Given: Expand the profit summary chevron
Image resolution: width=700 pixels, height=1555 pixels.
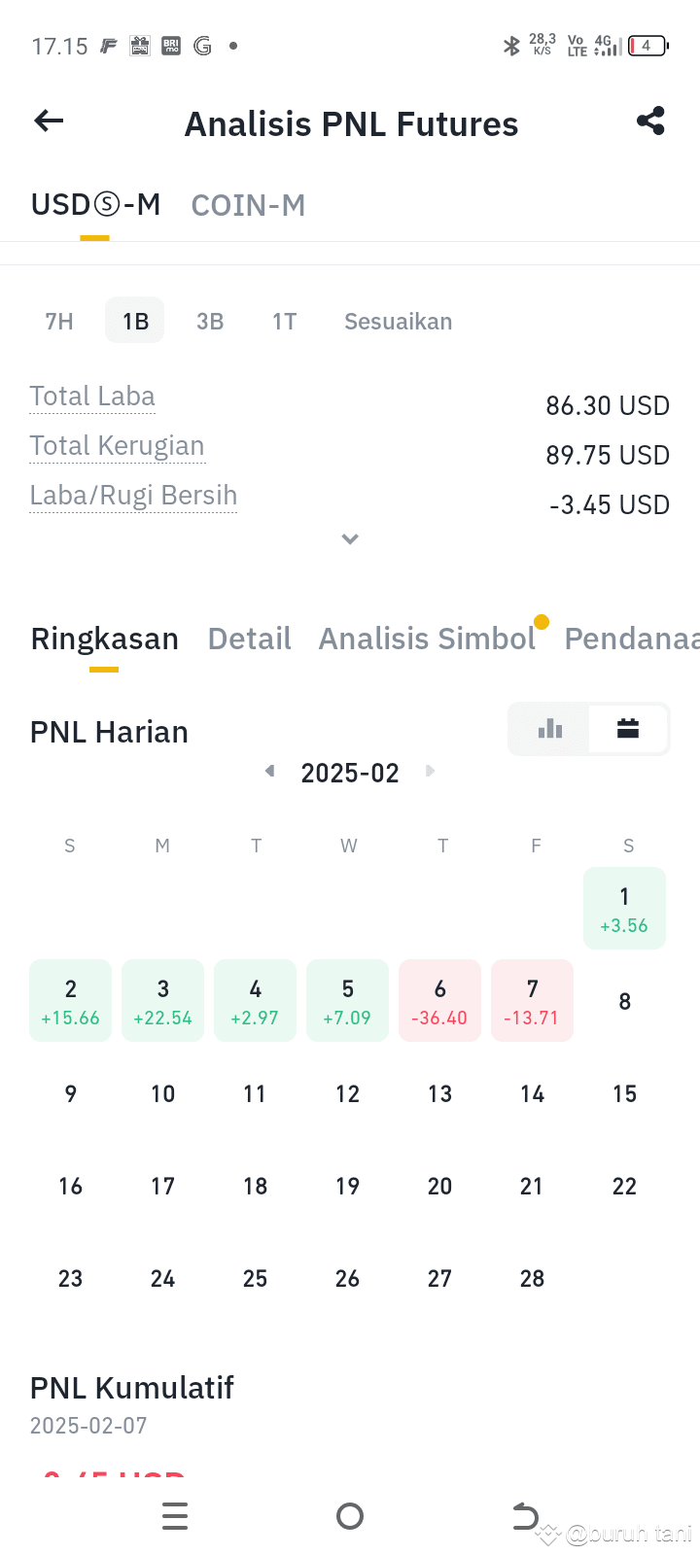Looking at the screenshot, I should click(x=350, y=539).
